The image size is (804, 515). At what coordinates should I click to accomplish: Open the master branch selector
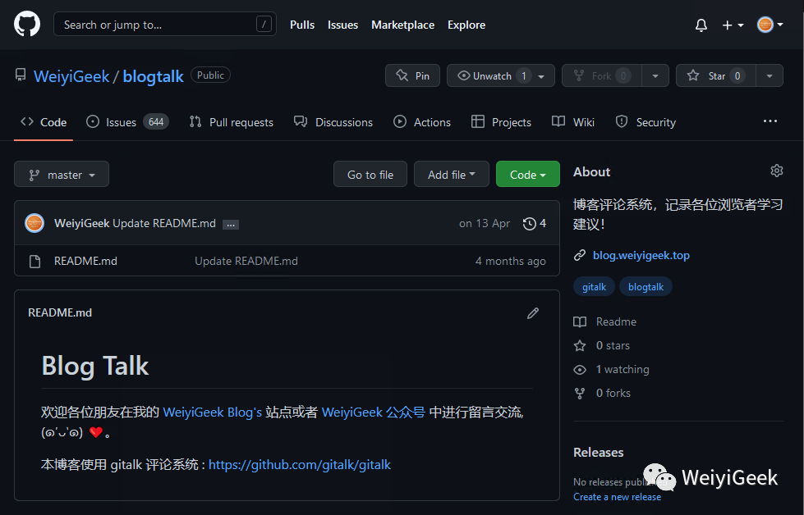62,174
